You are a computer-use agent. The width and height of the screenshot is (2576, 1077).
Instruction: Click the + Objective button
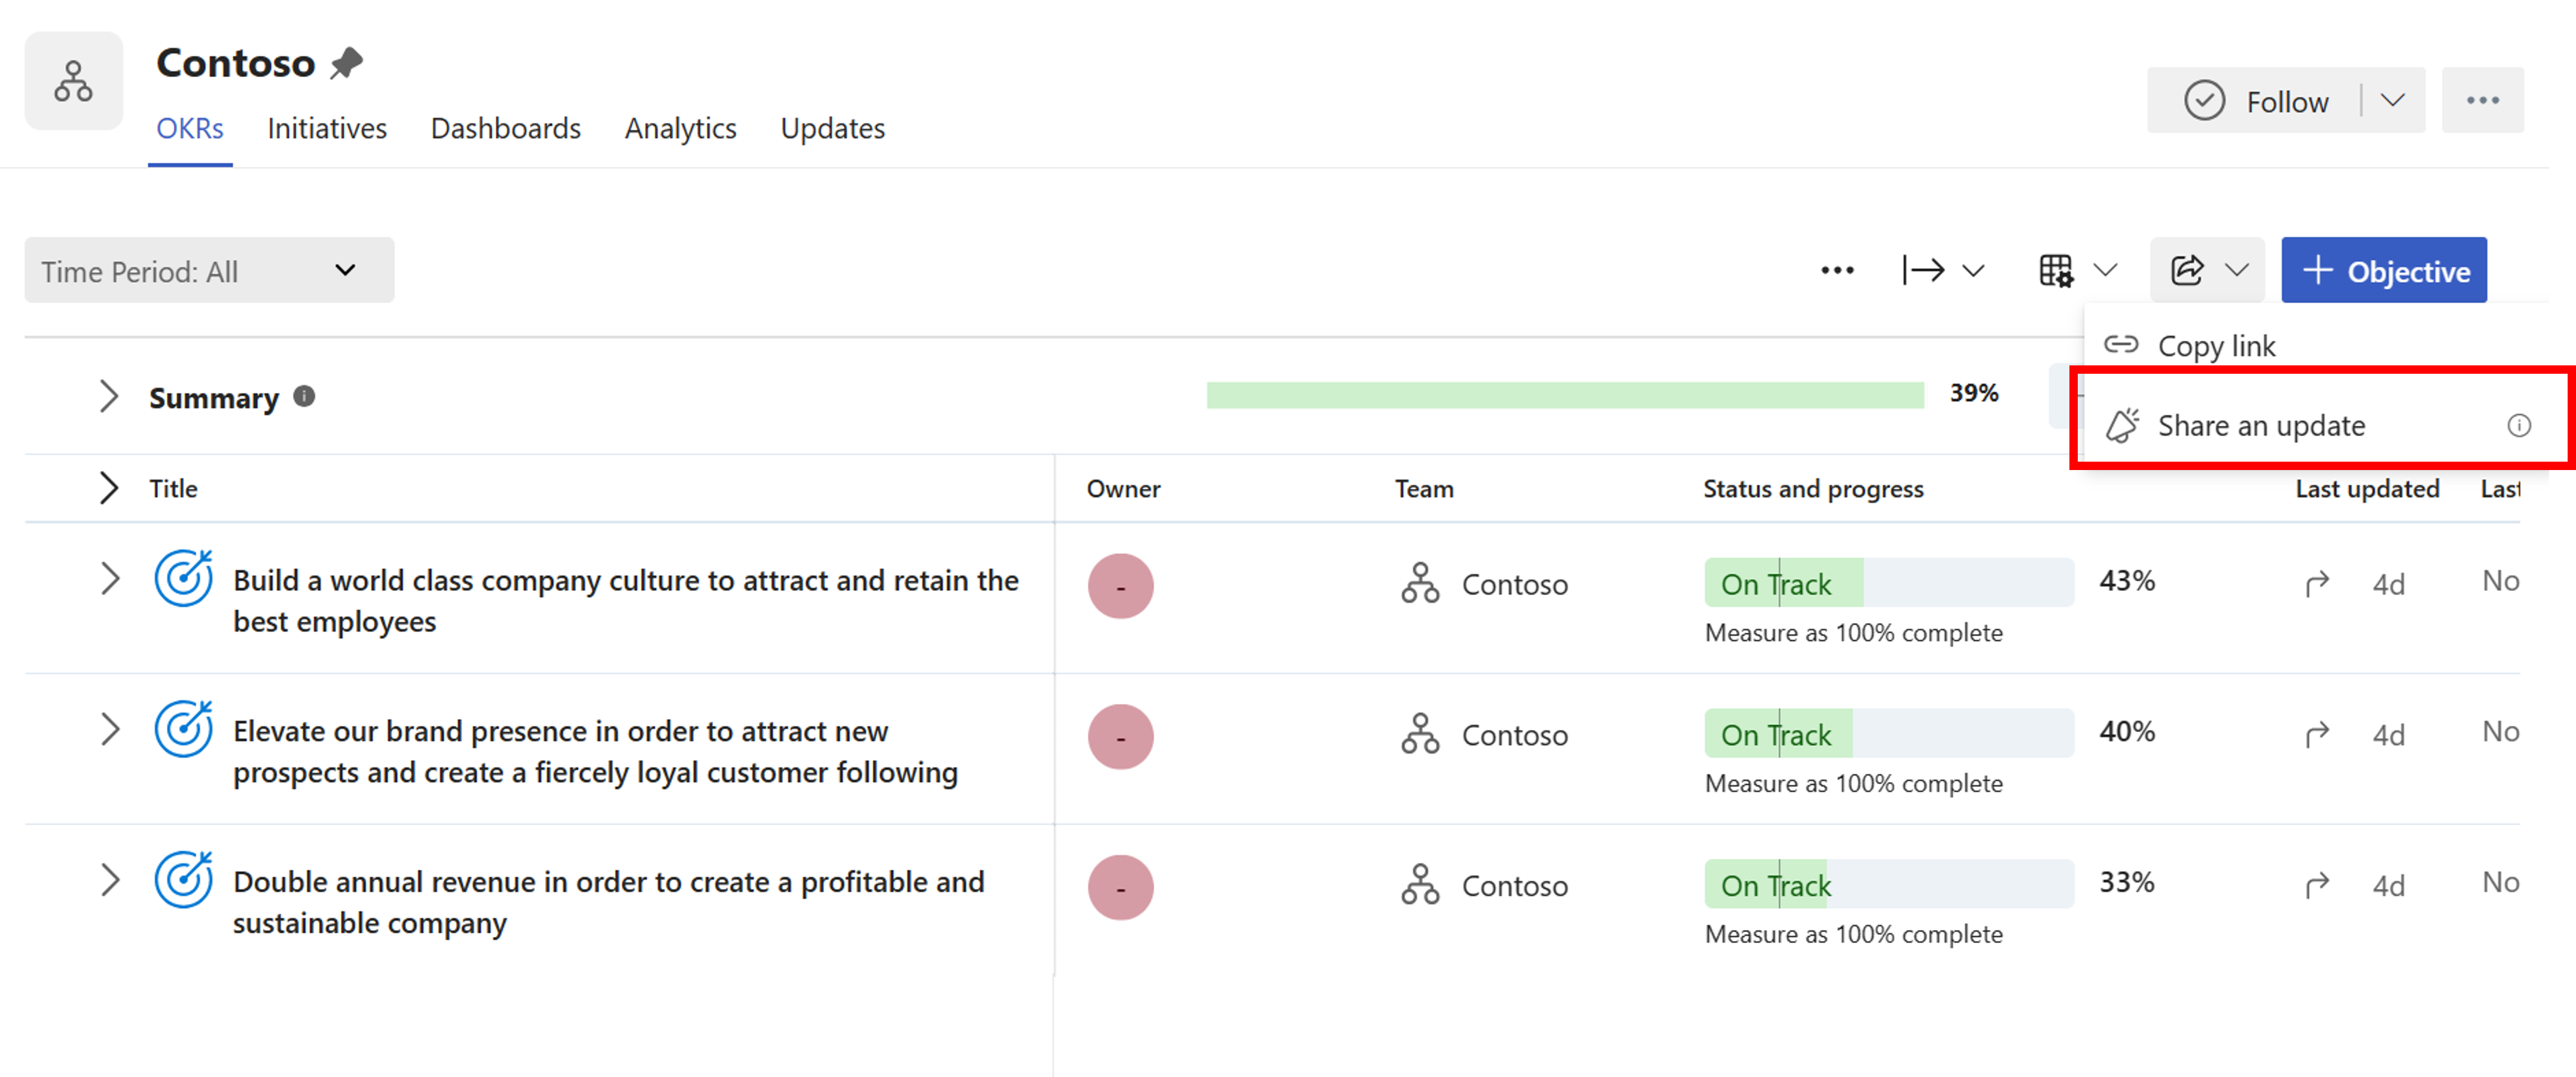(x=2384, y=270)
